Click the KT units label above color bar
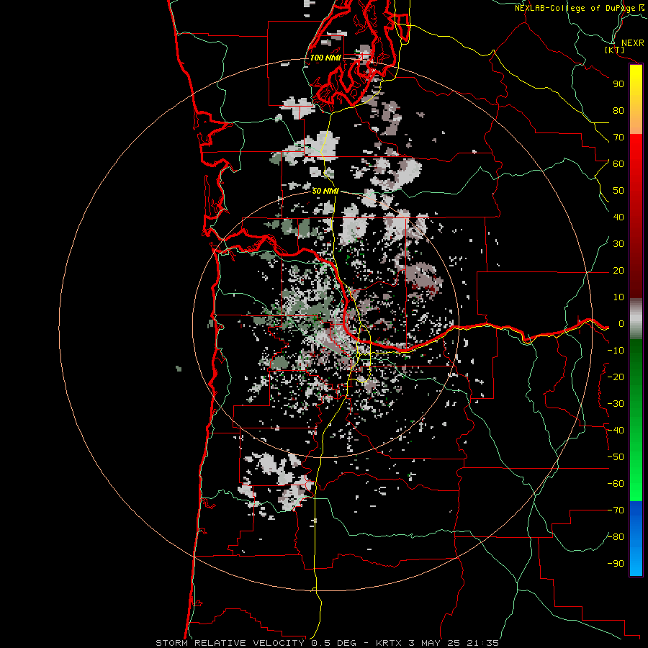The height and width of the screenshot is (648, 648). pos(614,50)
